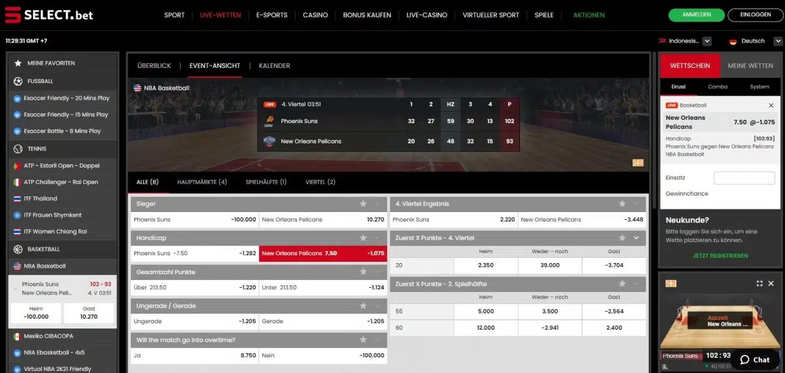This screenshot has width=785, height=373.
Task: Open the Live-Wetten menu
Action: pyautogui.click(x=220, y=15)
